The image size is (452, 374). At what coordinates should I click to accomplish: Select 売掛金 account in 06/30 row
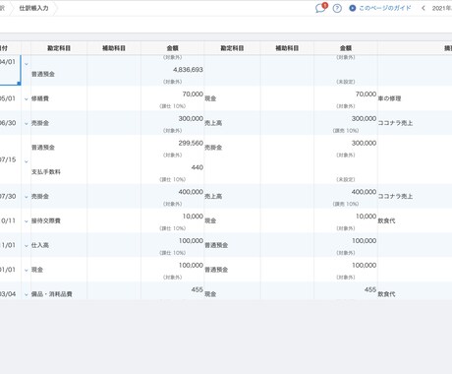coord(40,123)
